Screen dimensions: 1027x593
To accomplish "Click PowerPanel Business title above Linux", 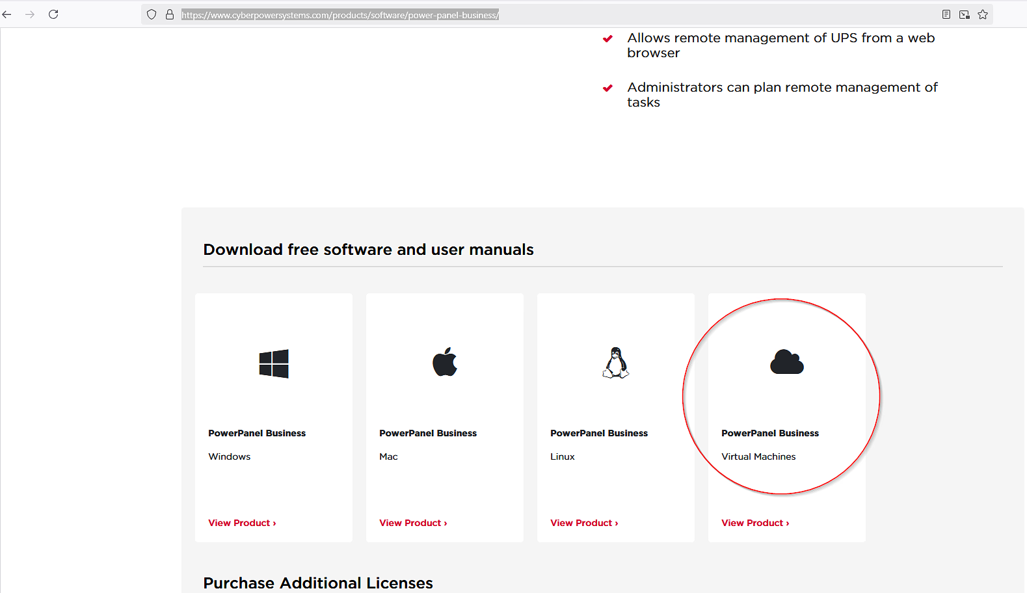I will click(599, 433).
